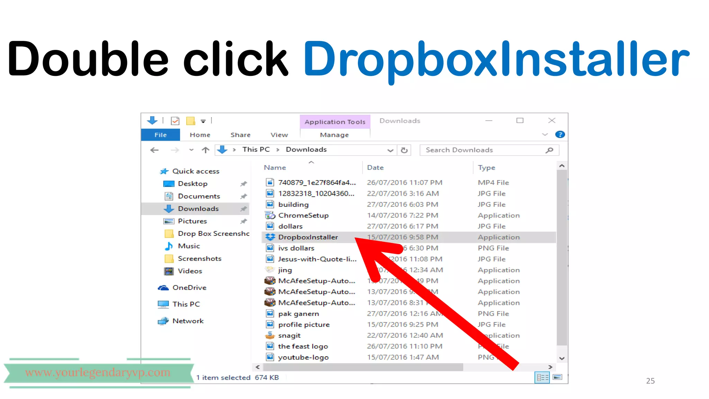Expand the ribbon with the chevron
This screenshot has height=399, width=709.
(545, 135)
